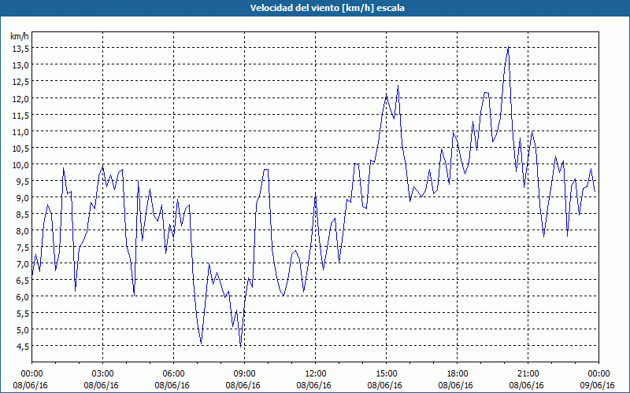Select the '10,5' y-axis value
Screen dimensions: 630x393
pos(21,149)
